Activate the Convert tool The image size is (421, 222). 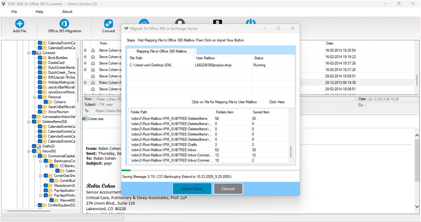click(x=108, y=27)
